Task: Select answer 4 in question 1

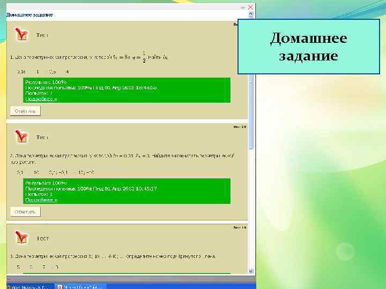Action: [67, 72]
